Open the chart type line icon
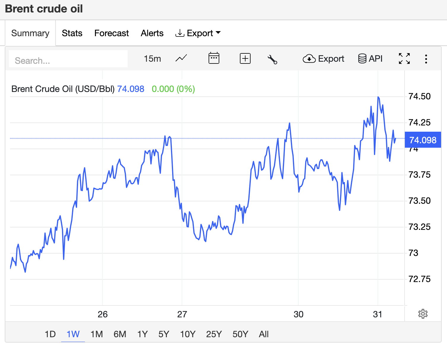This screenshot has height=347, width=447. pos(181,58)
